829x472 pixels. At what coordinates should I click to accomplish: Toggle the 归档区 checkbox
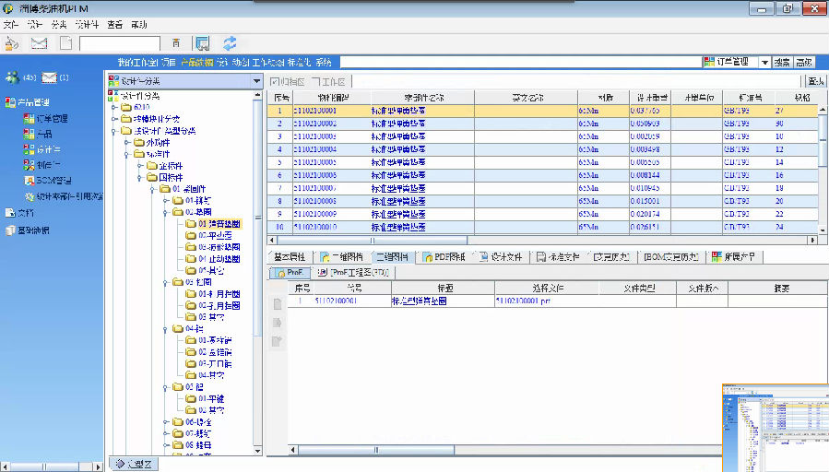coord(274,82)
